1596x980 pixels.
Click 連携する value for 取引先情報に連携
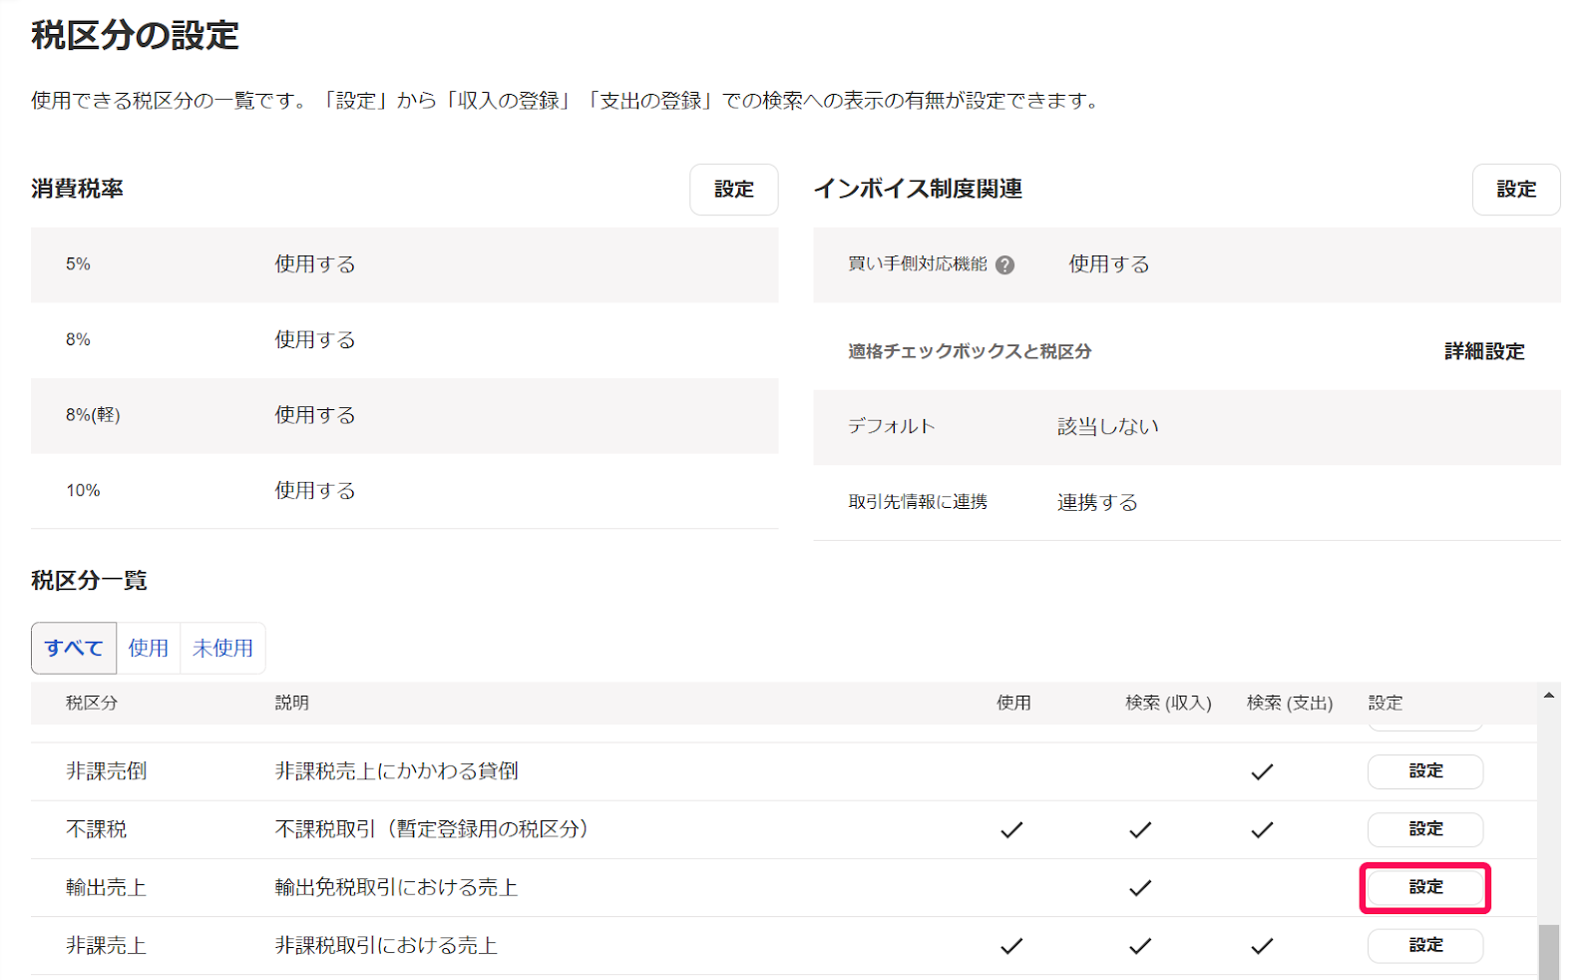(1097, 502)
